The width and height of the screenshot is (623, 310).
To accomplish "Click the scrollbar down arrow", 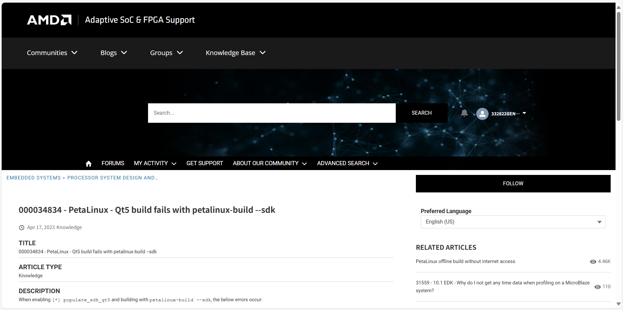I will point(619,304).
